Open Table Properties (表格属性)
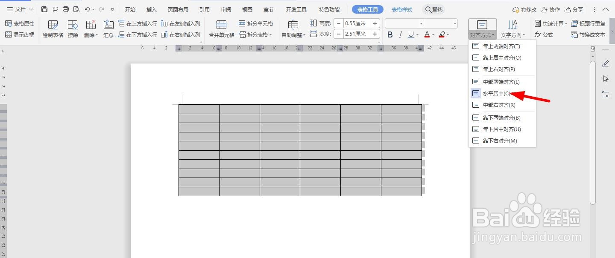Image resolution: width=615 pixels, height=258 pixels. tap(20, 23)
